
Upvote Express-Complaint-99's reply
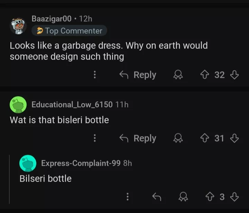tap(210, 197)
